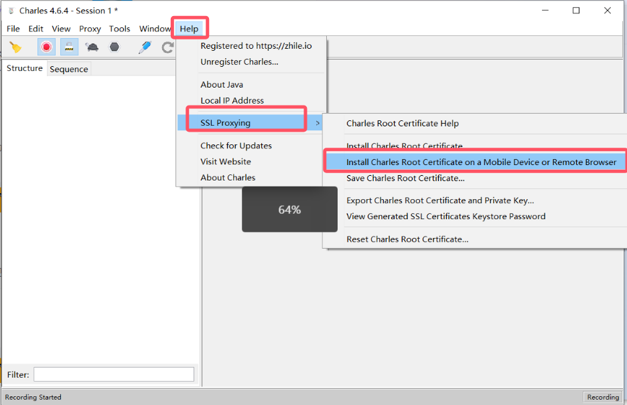
Task: Switch to the Structure tab
Action: pos(24,68)
